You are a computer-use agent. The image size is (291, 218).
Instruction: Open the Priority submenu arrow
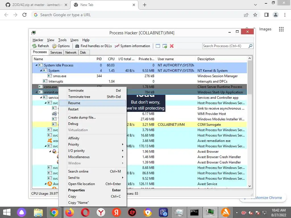pos(123,144)
